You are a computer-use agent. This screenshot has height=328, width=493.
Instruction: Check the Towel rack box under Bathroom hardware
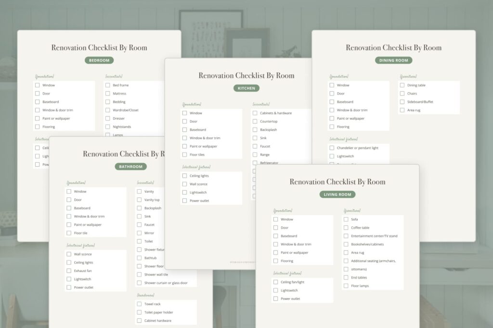tap(138, 304)
